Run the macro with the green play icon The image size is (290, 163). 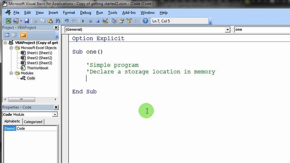[83, 21]
